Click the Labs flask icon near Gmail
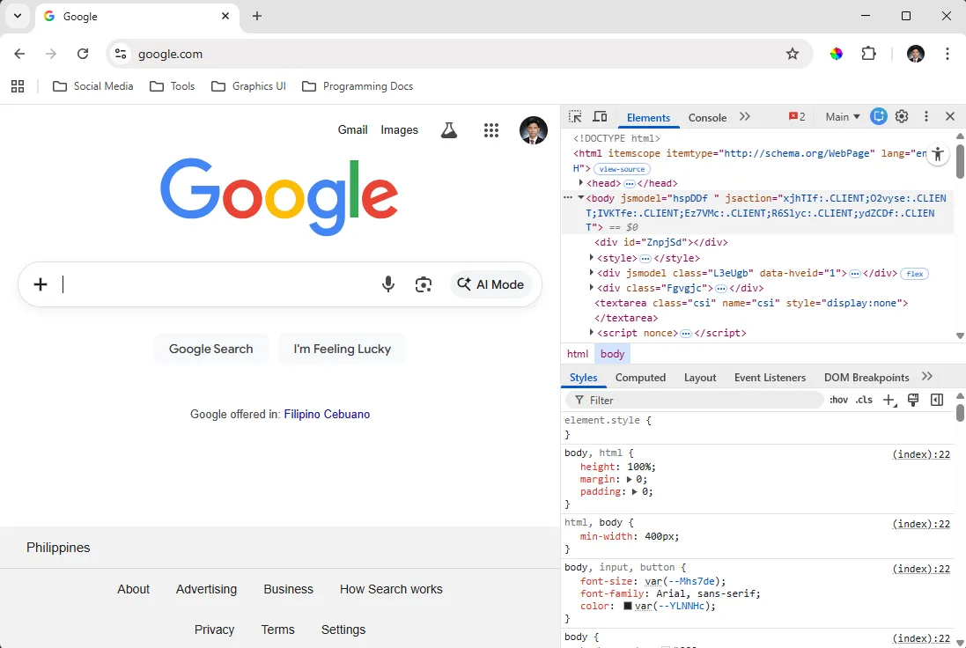This screenshot has height=648, width=966. pyautogui.click(x=449, y=129)
